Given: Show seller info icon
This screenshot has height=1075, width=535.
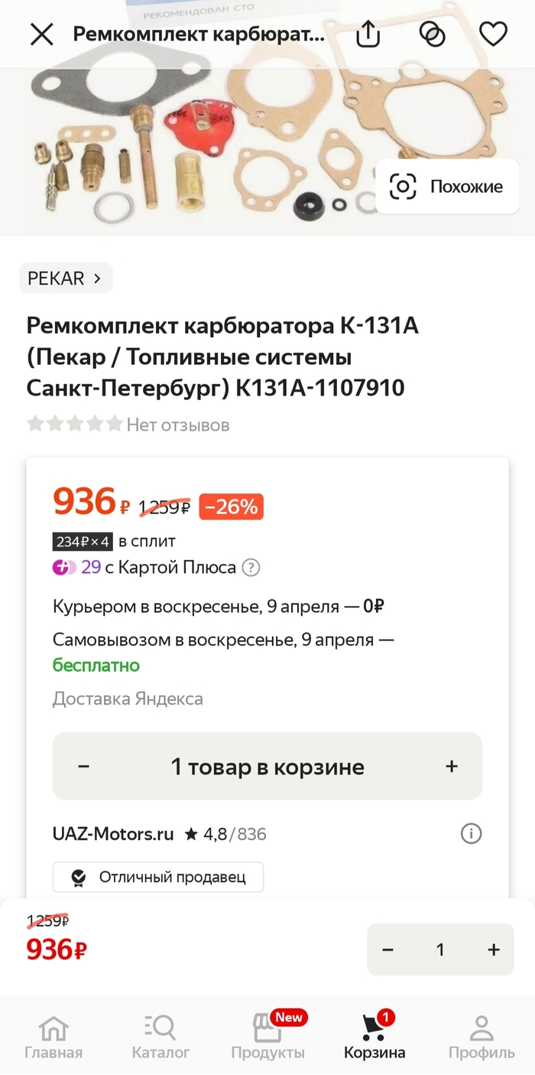Looking at the screenshot, I should 471,833.
